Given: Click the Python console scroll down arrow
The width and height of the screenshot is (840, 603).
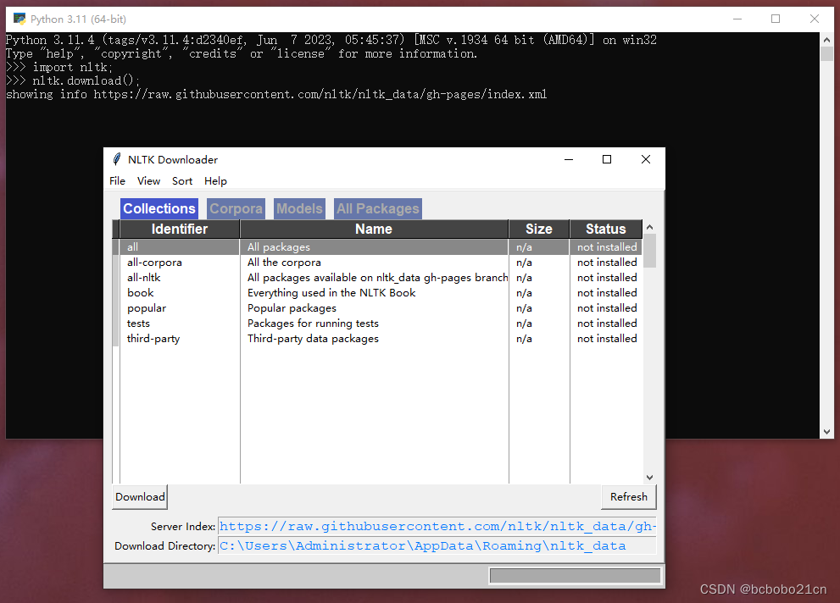Looking at the screenshot, I should (x=826, y=431).
